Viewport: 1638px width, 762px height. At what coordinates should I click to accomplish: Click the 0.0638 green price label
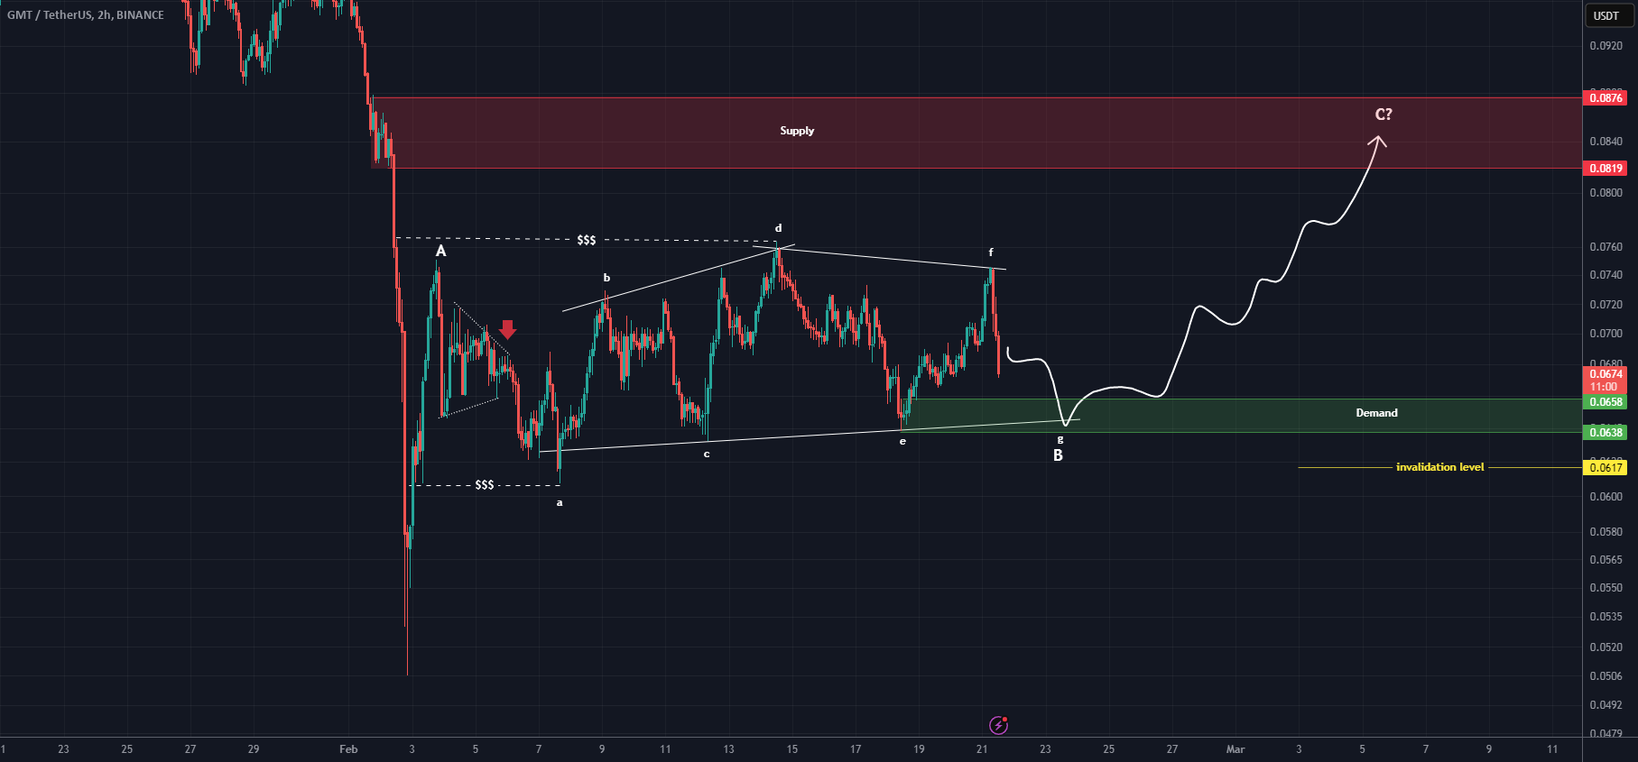[x=1606, y=433]
